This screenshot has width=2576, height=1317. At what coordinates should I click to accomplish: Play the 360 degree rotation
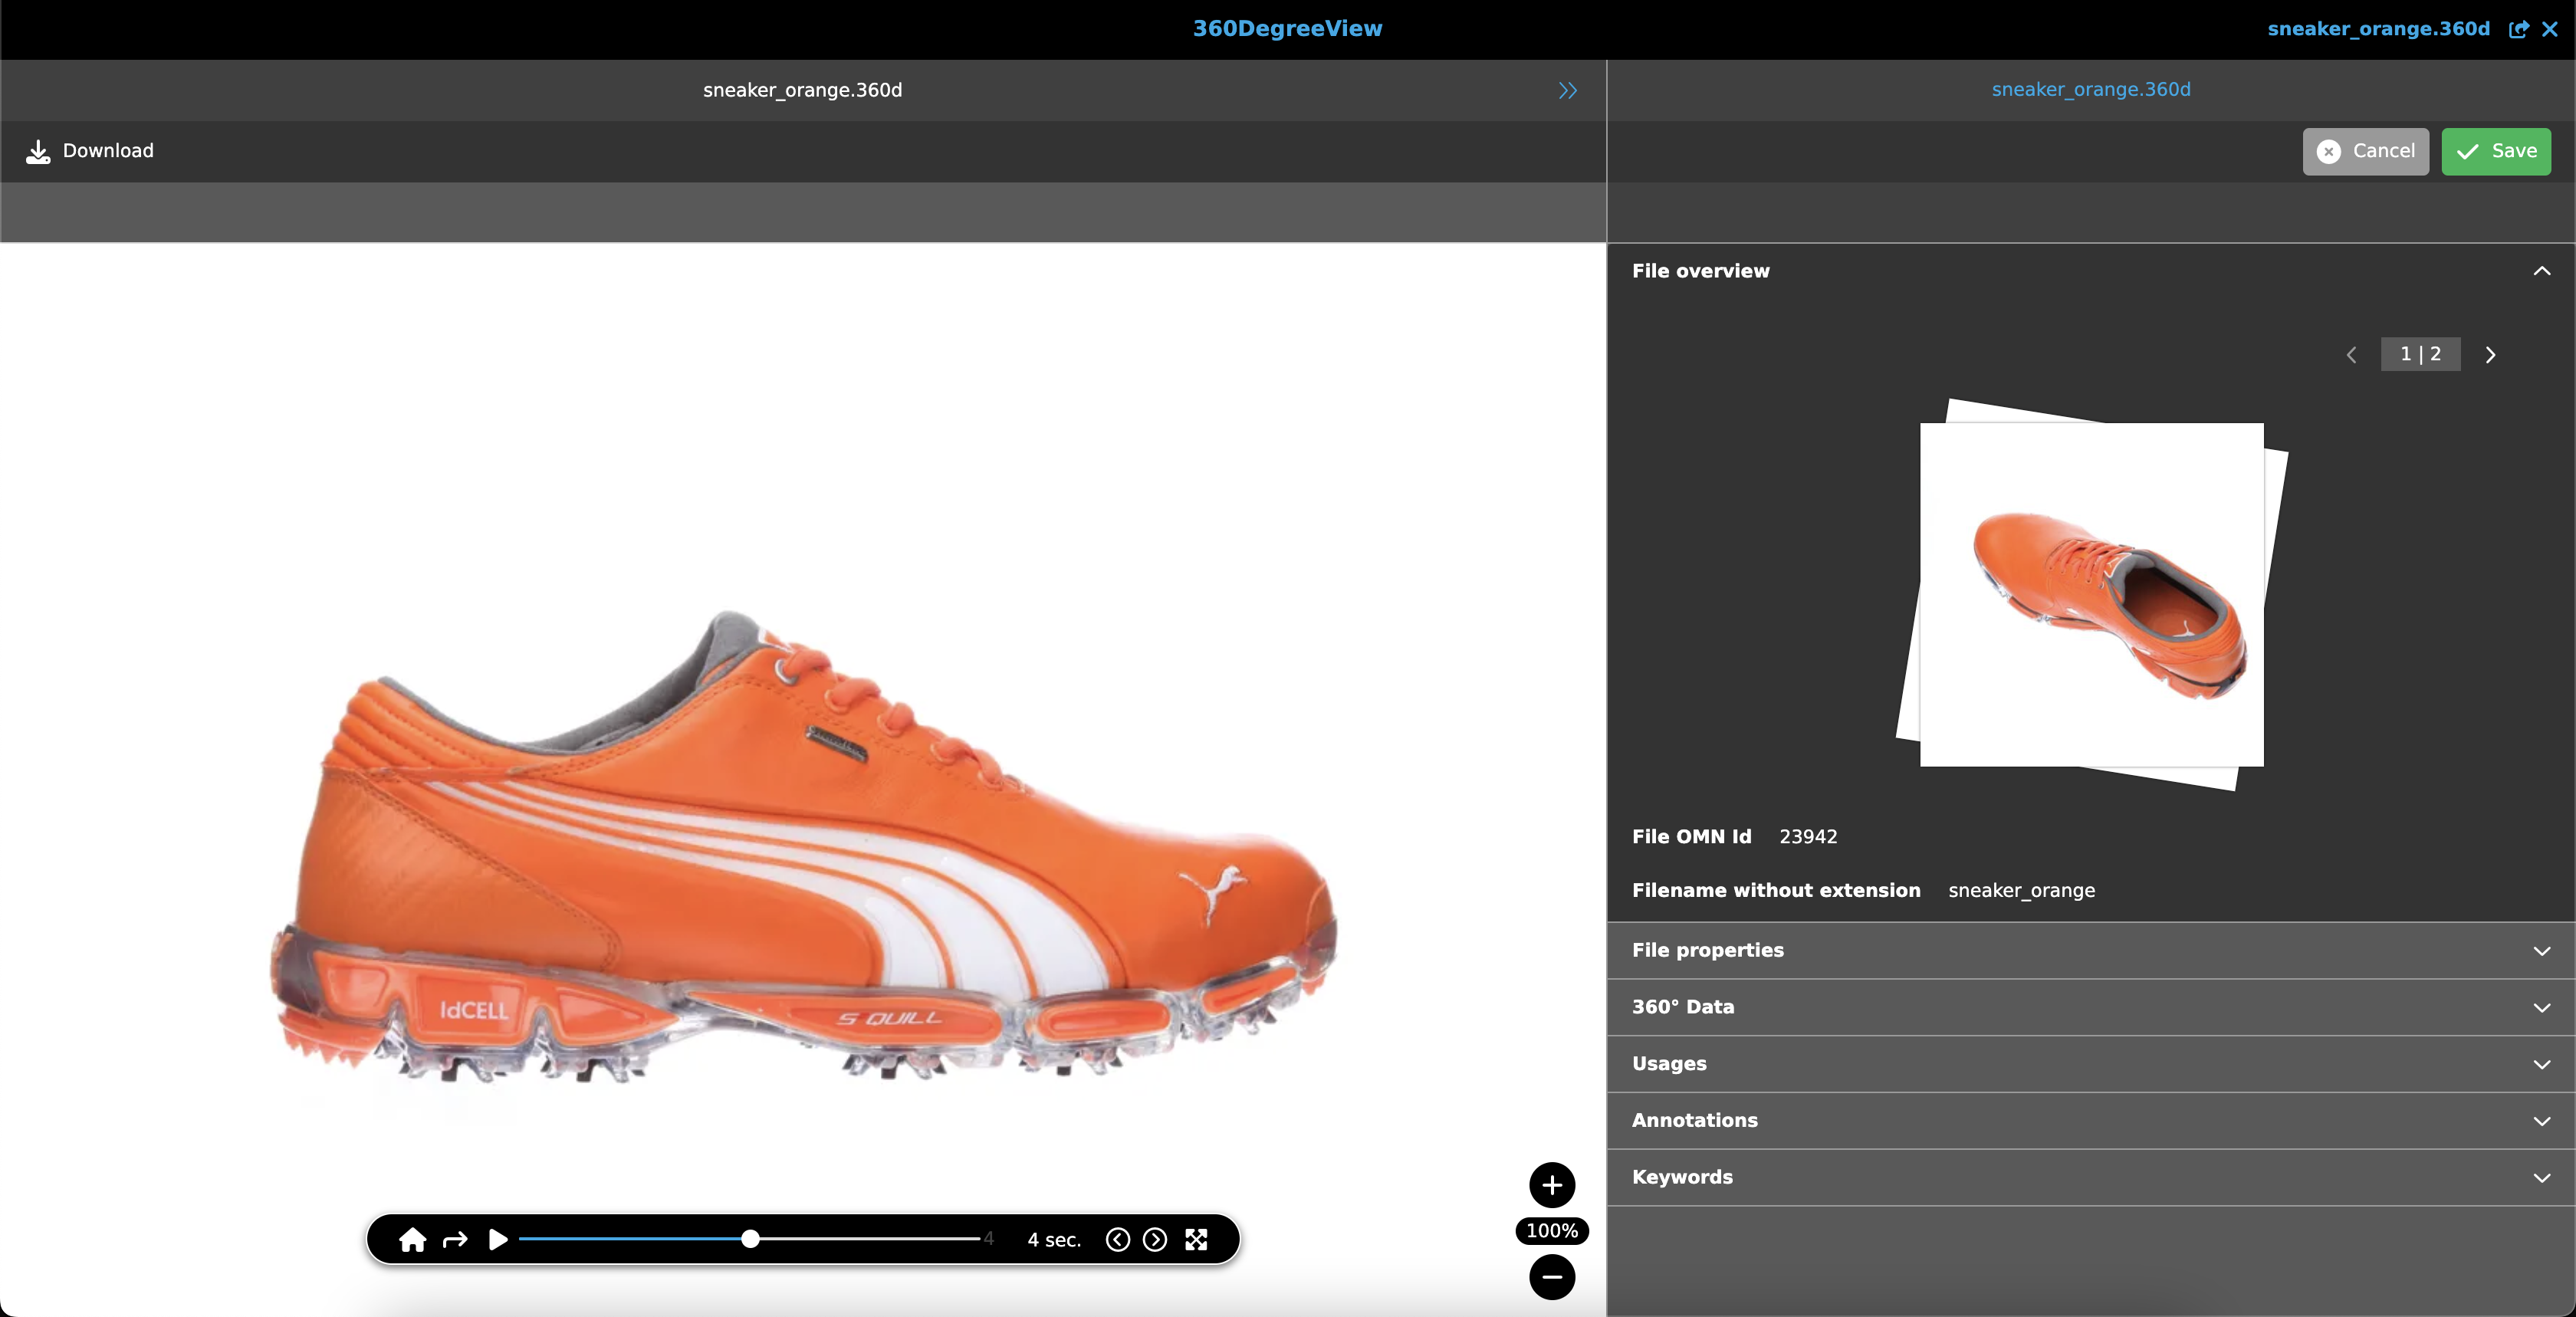[x=498, y=1240]
